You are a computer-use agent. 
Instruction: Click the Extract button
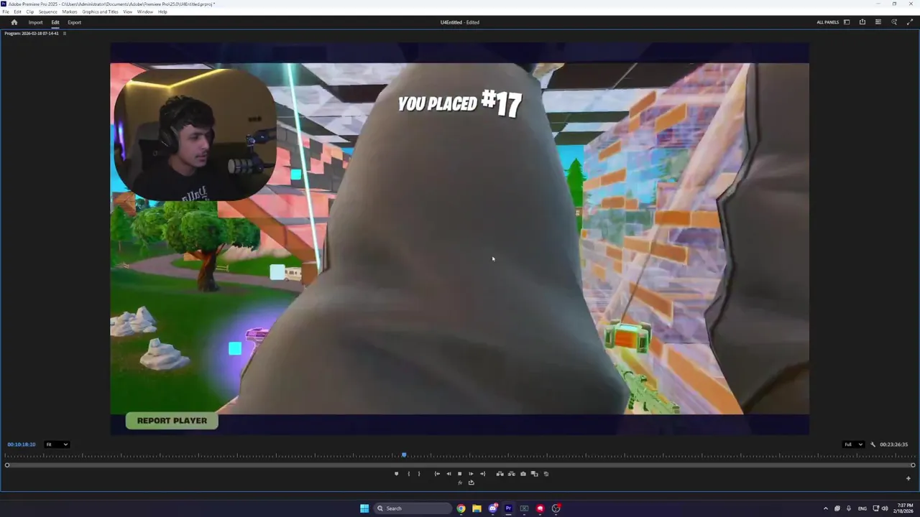pyautogui.click(x=512, y=474)
